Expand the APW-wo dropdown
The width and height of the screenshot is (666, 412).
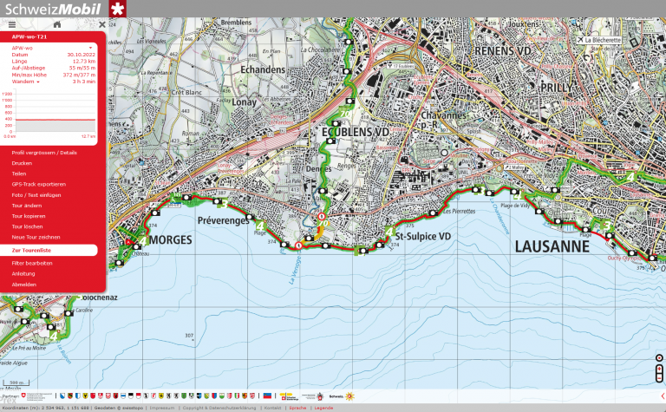pyautogui.click(x=90, y=48)
